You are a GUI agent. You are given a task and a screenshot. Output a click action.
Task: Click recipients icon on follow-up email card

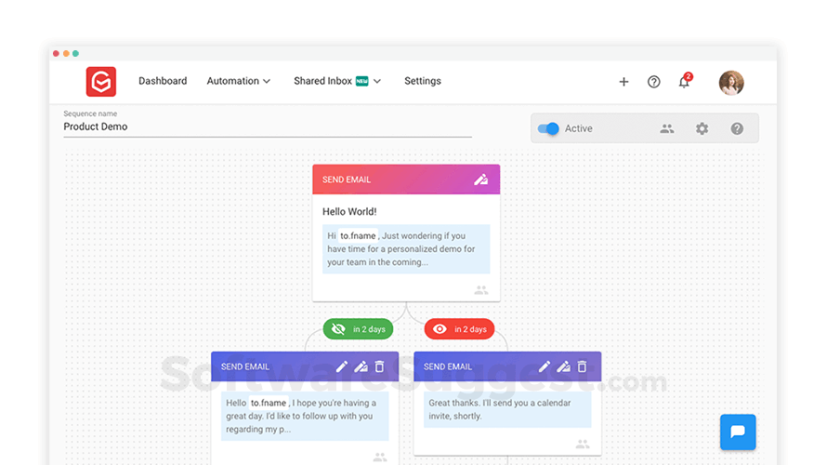point(380,457)
